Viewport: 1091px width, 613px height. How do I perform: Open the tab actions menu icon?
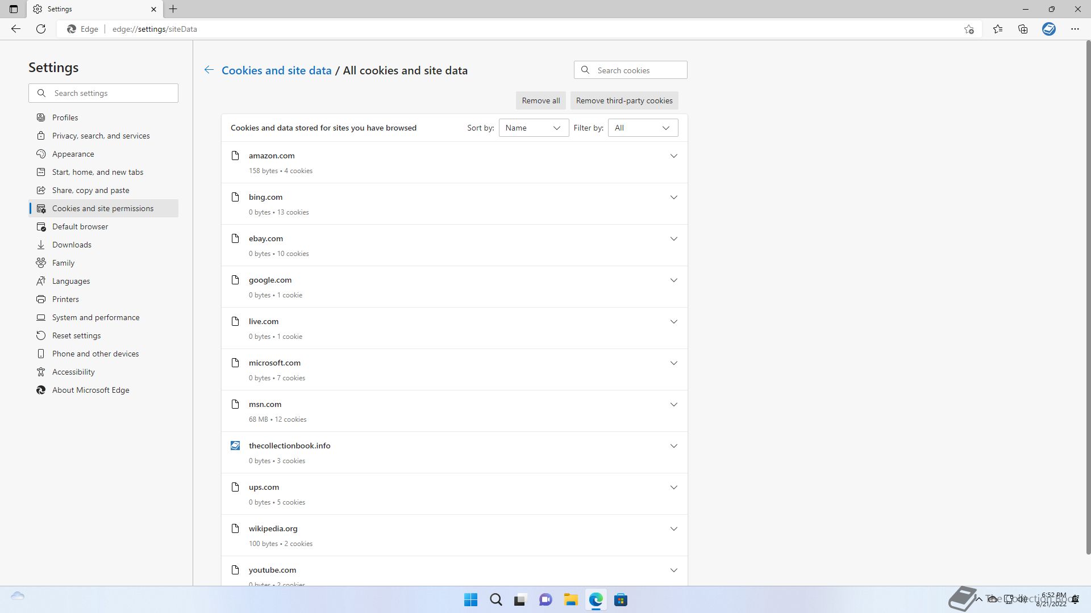tap(14, 9)
